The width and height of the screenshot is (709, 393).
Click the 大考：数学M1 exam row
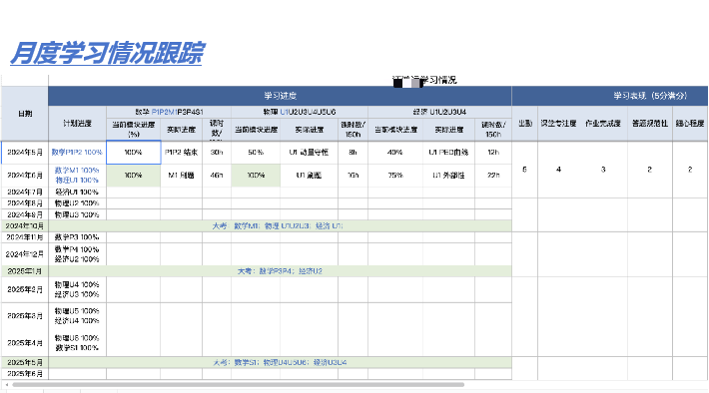[x=280, y=225]
